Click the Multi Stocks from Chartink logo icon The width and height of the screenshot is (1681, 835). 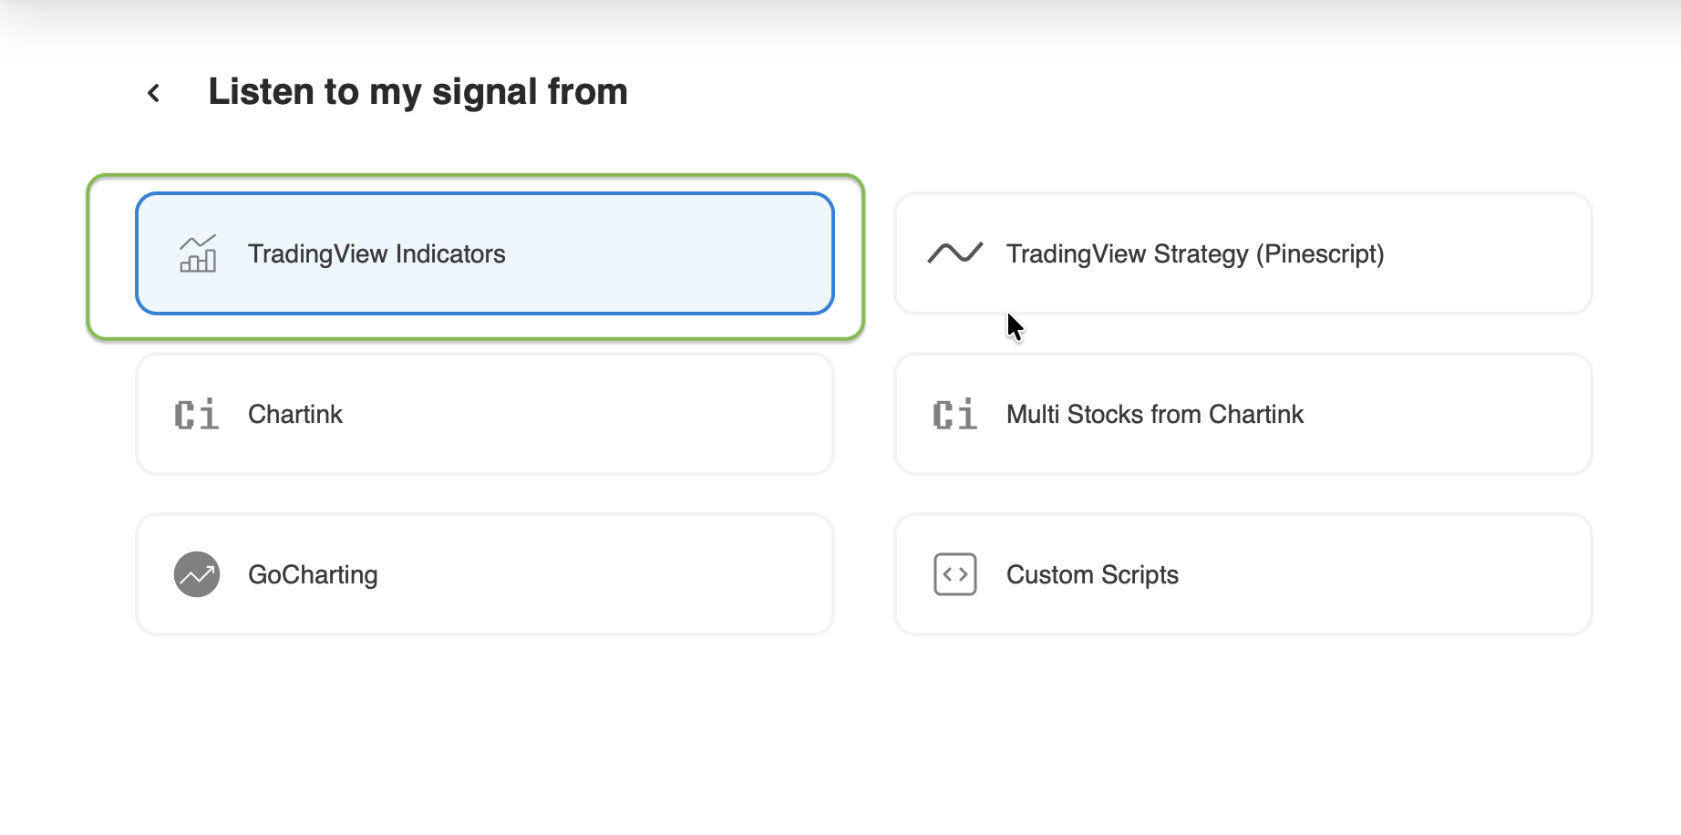pyautogui.click(x=954, y=414)
